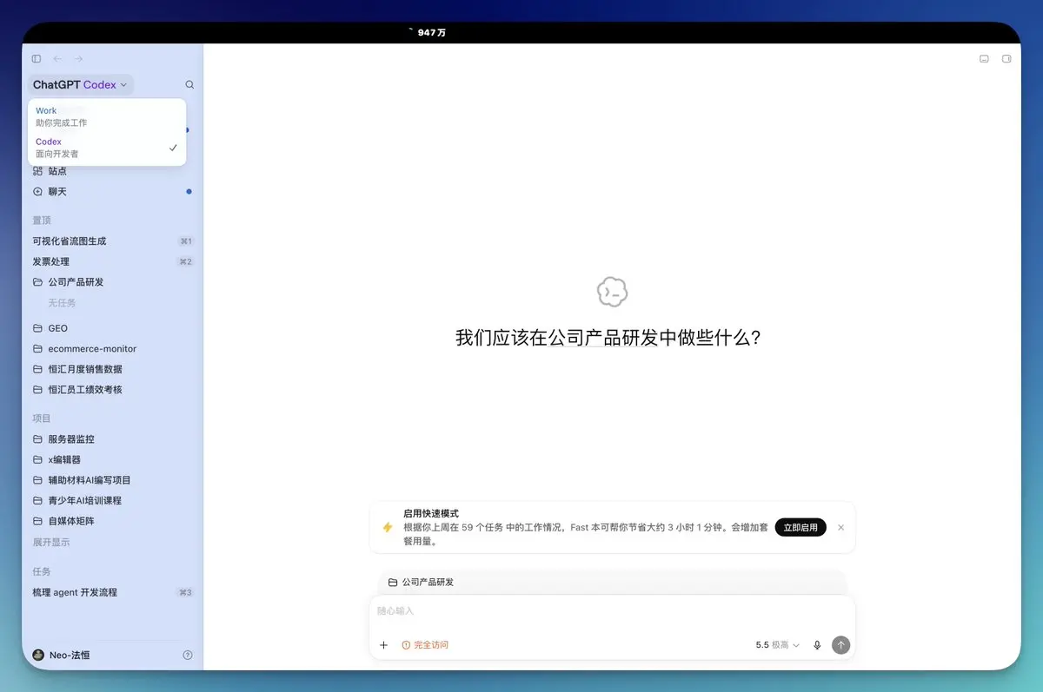1043x692 pixels.
Task: Toggle the 完全访问 permission setting
Action: tap(425, 645)
